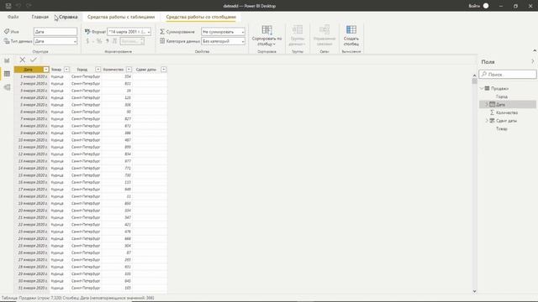This screenshot has width=538, height=302.
Task: Open filter dropdown of Товар column
Action: [x=66, y=70]
